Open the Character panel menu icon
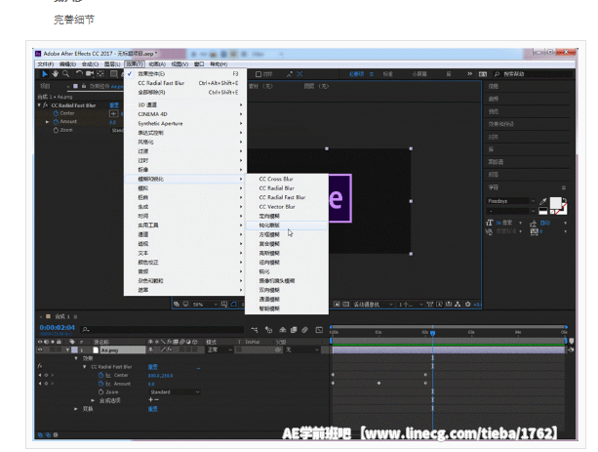598x452 pixels. coord(564,187)
